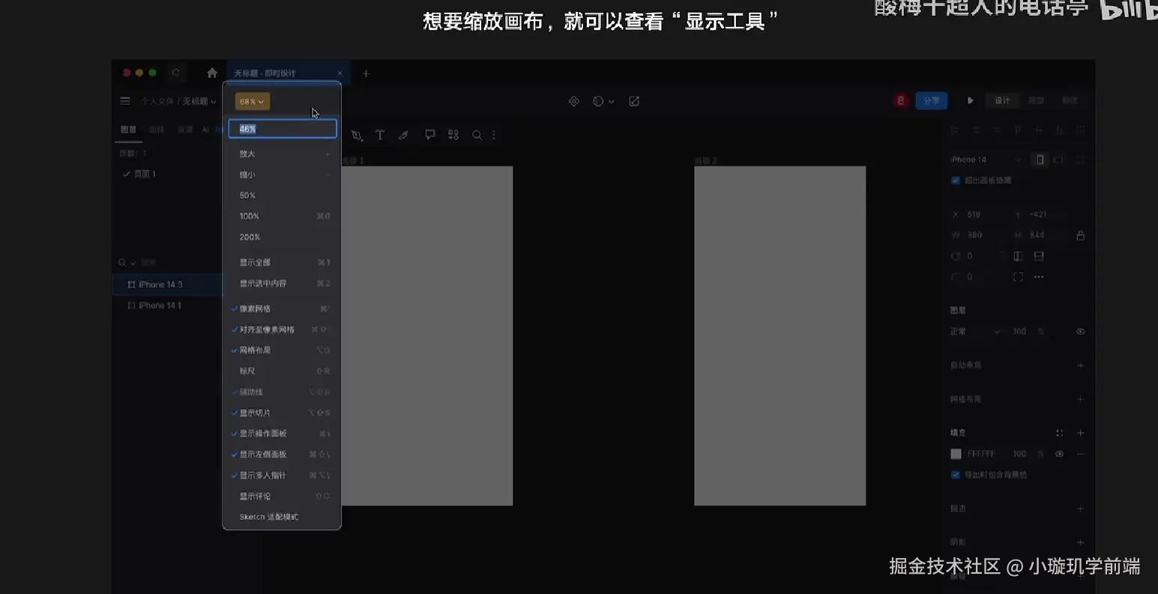Choose 显示选中内容 in the menu

[x=282, y=283]
